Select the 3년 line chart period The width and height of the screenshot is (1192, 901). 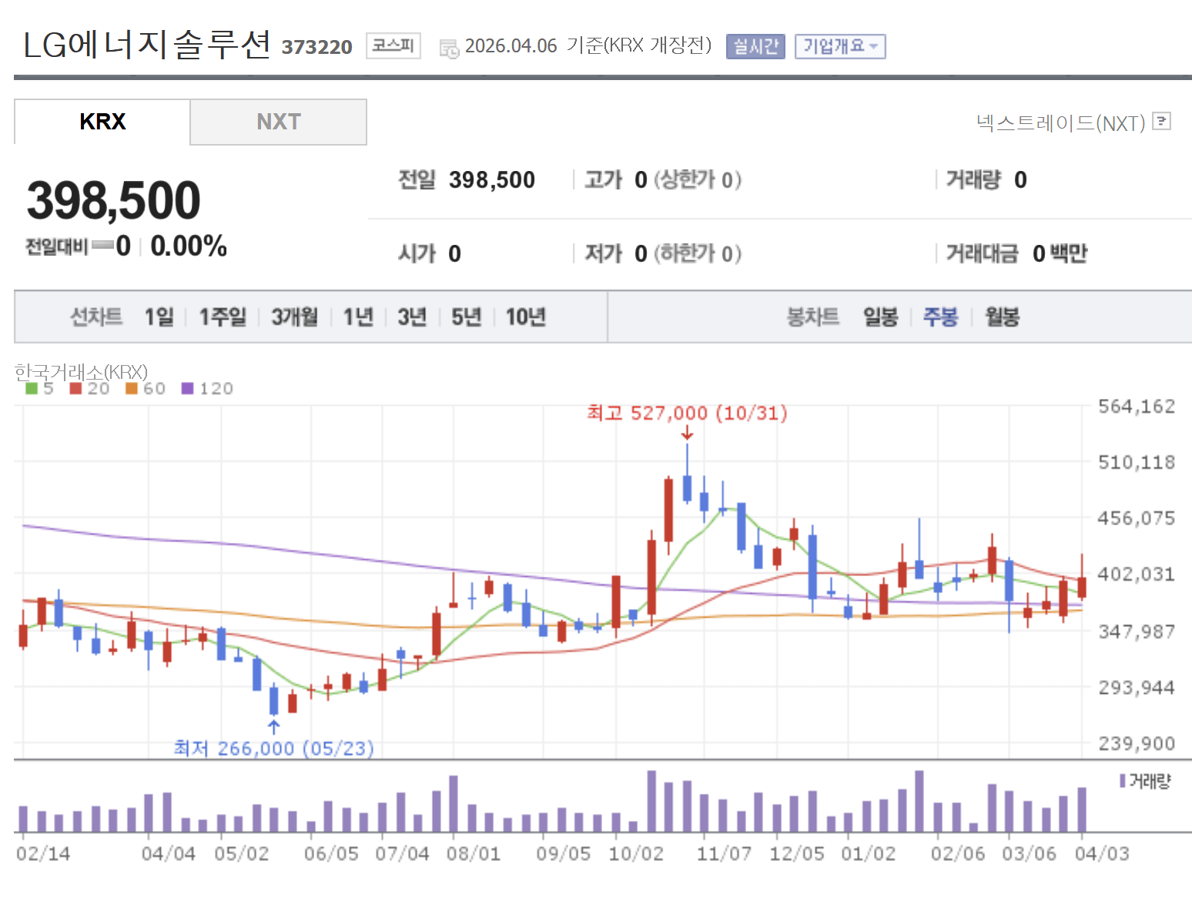point(412,317)
